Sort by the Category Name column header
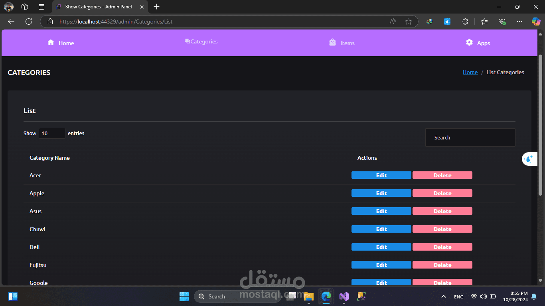The image size is (545, 306). pos(49,158)
